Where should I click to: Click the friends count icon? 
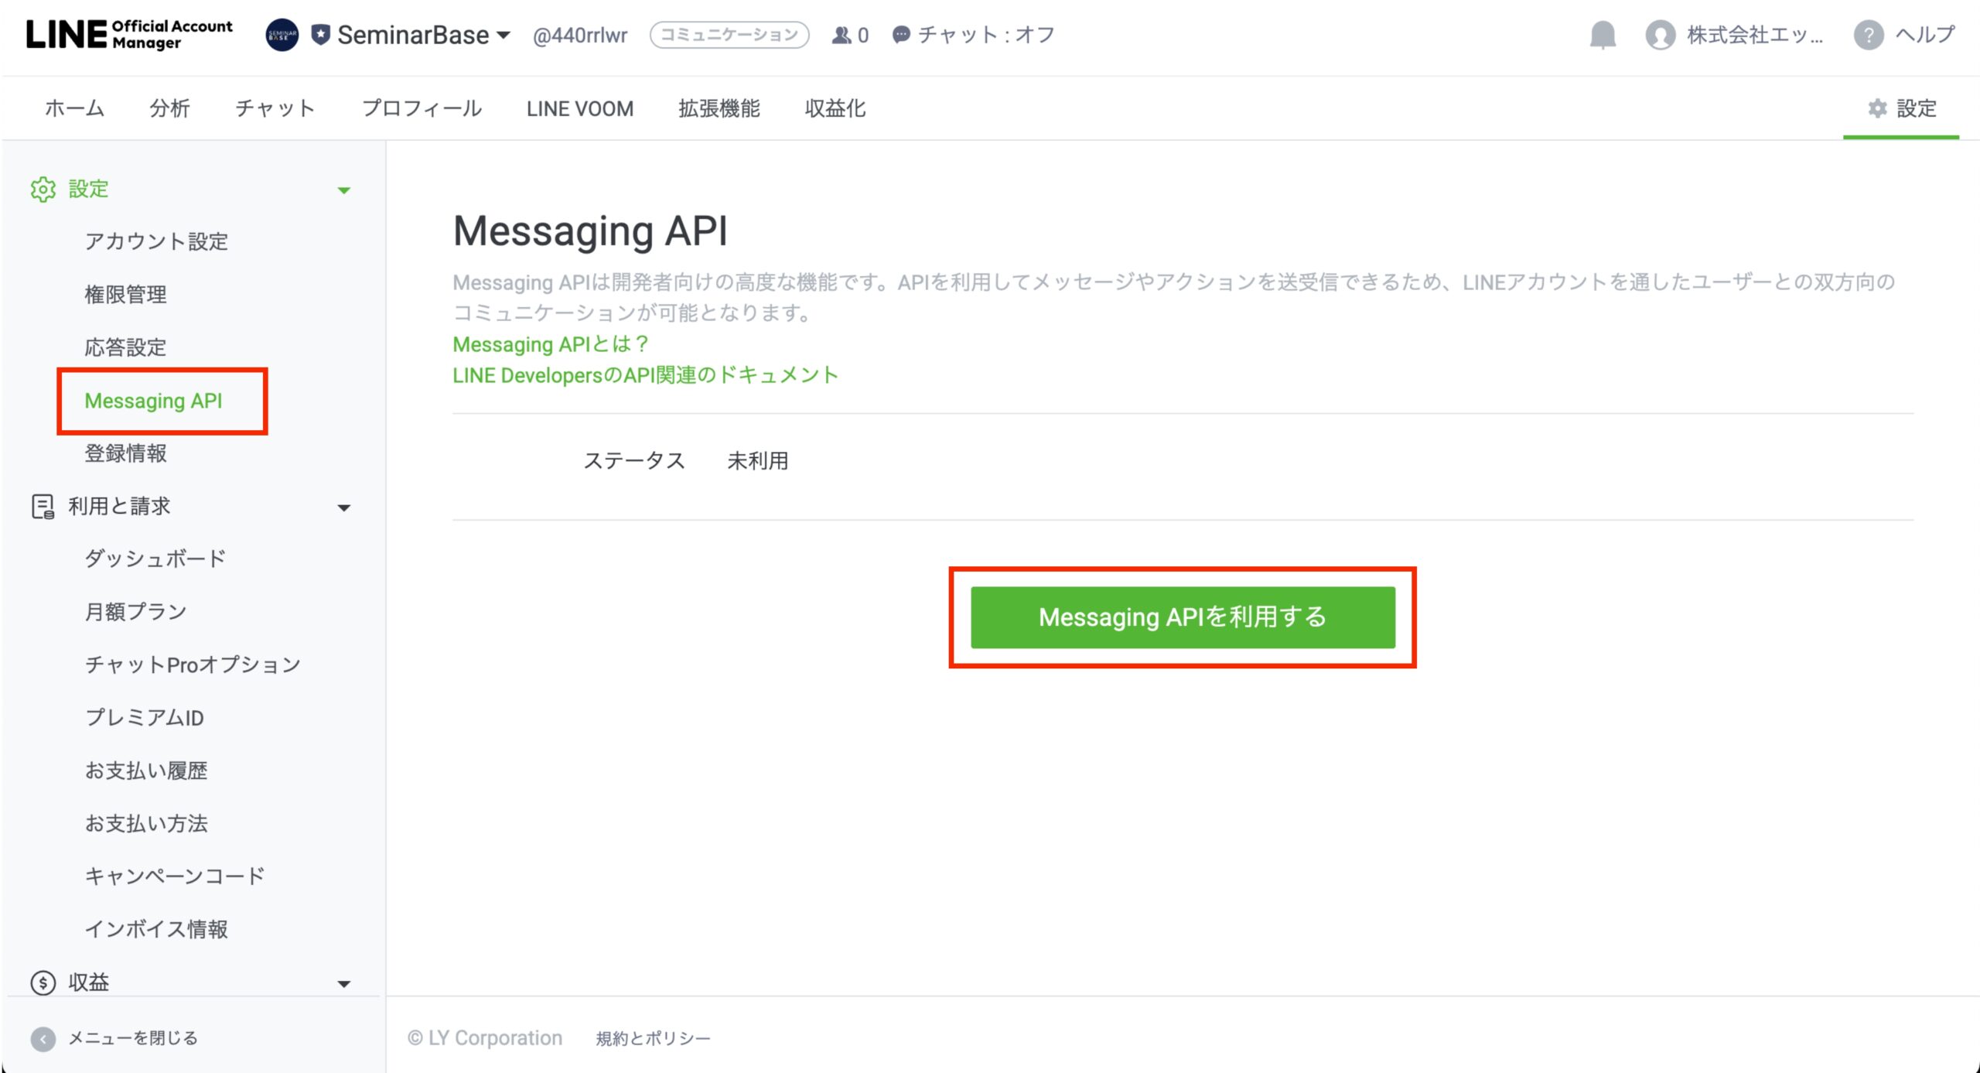(x=841, y=35)
